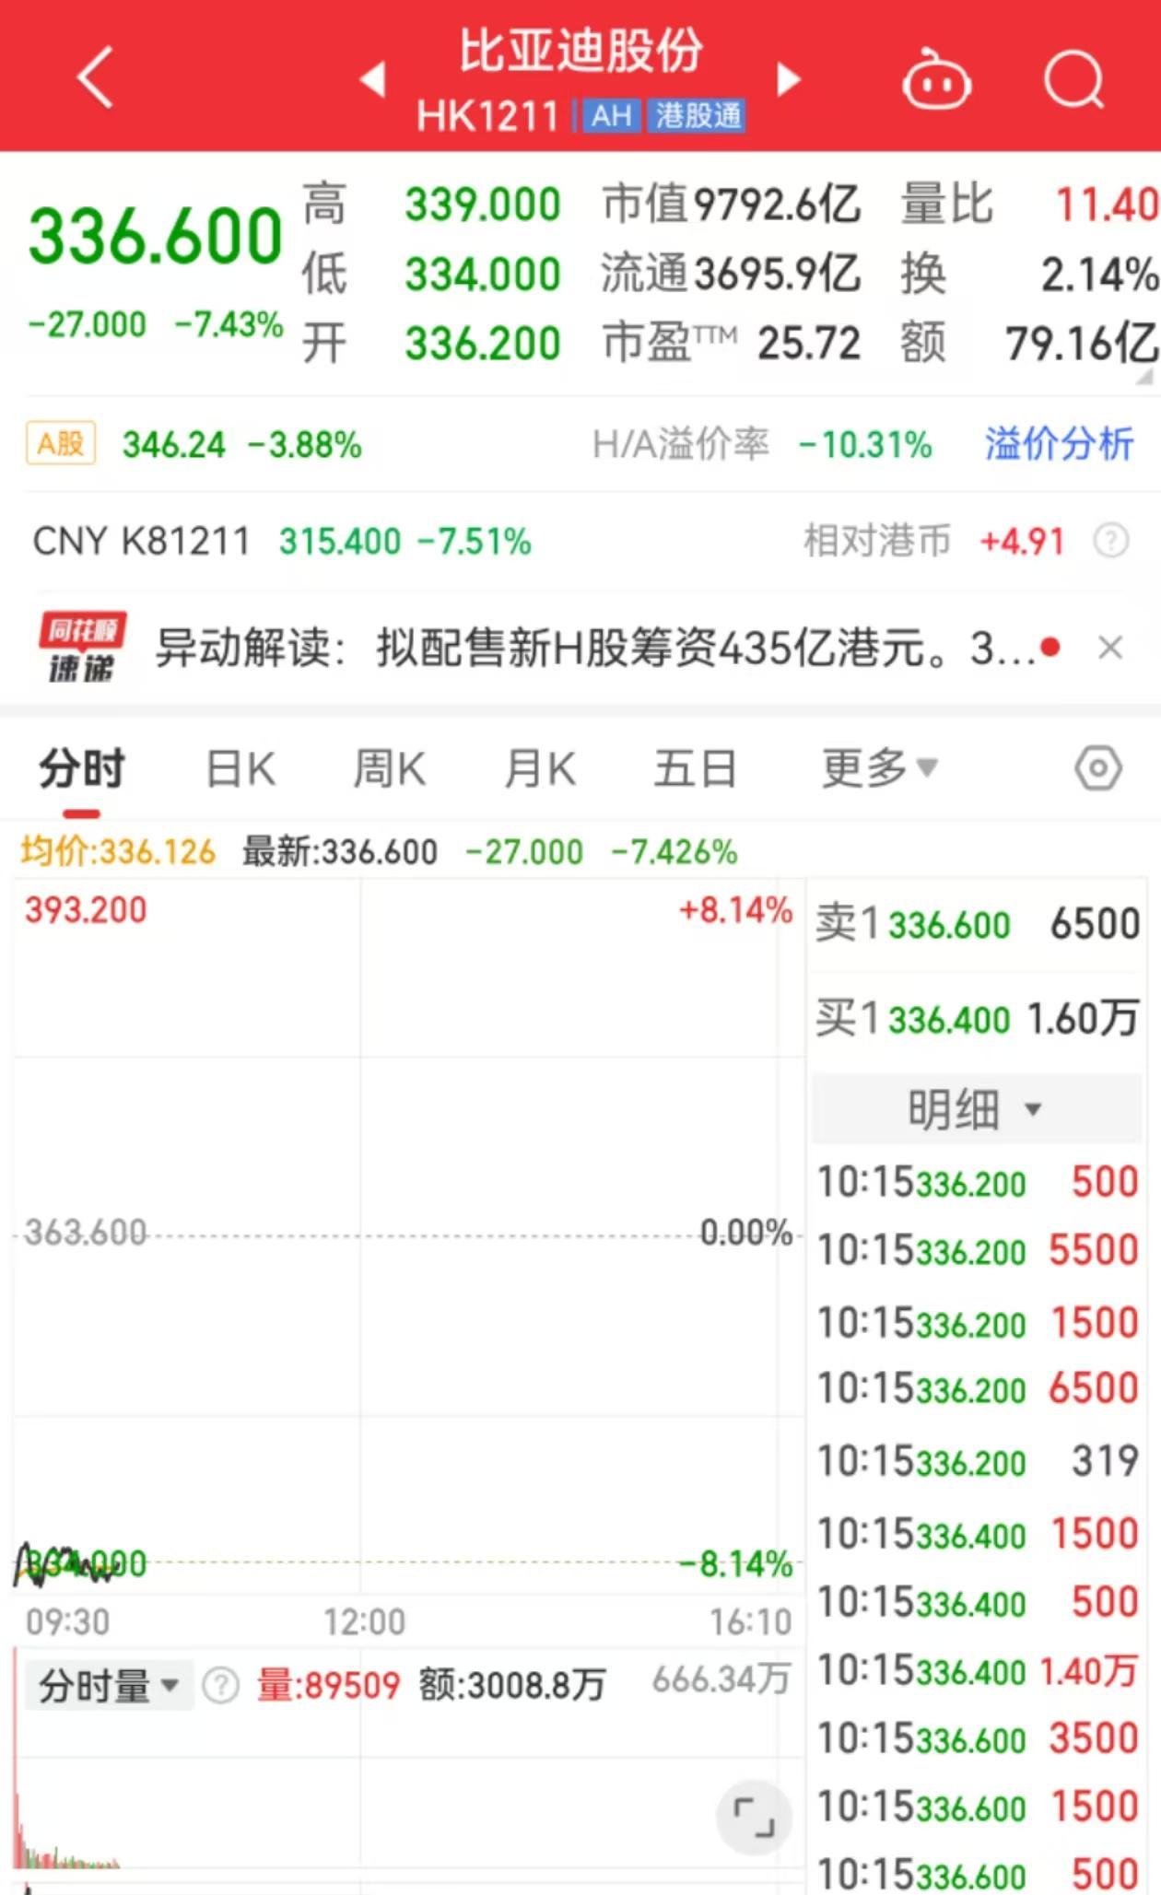Switch to next stock with right triangle
Viewport: 1161px width, 1895px height.
788,79
